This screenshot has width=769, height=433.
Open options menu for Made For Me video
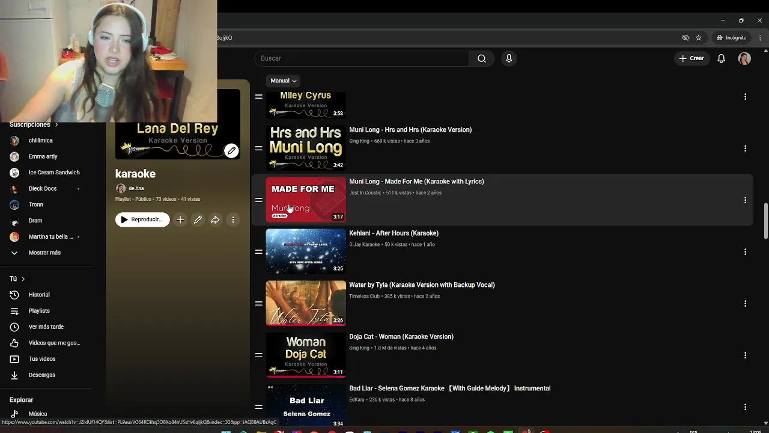point(745,200)
